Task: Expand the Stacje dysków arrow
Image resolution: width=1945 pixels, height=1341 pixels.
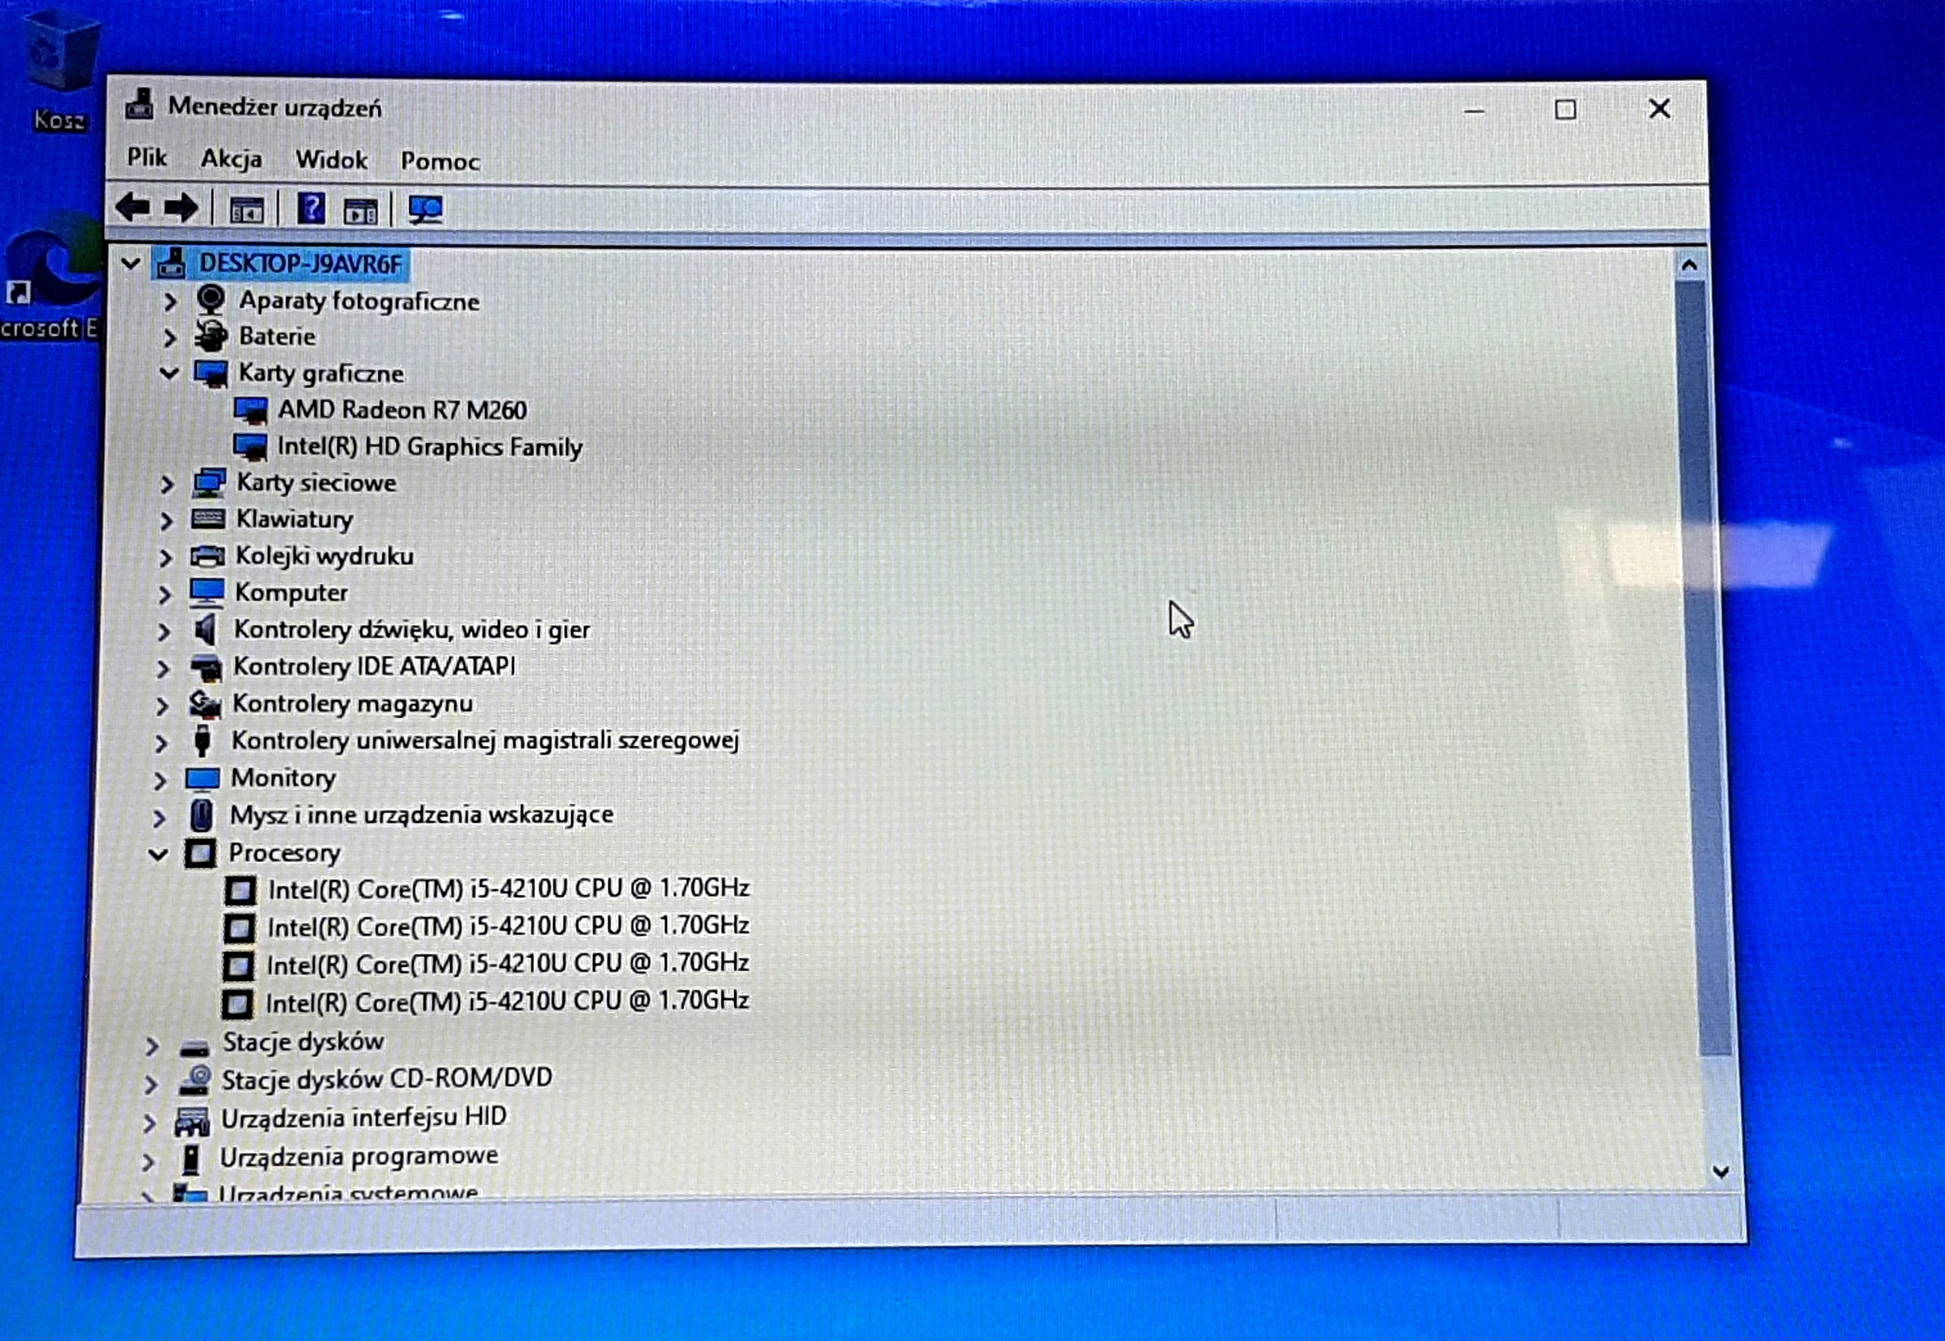Action: (x=152, y=1046)
